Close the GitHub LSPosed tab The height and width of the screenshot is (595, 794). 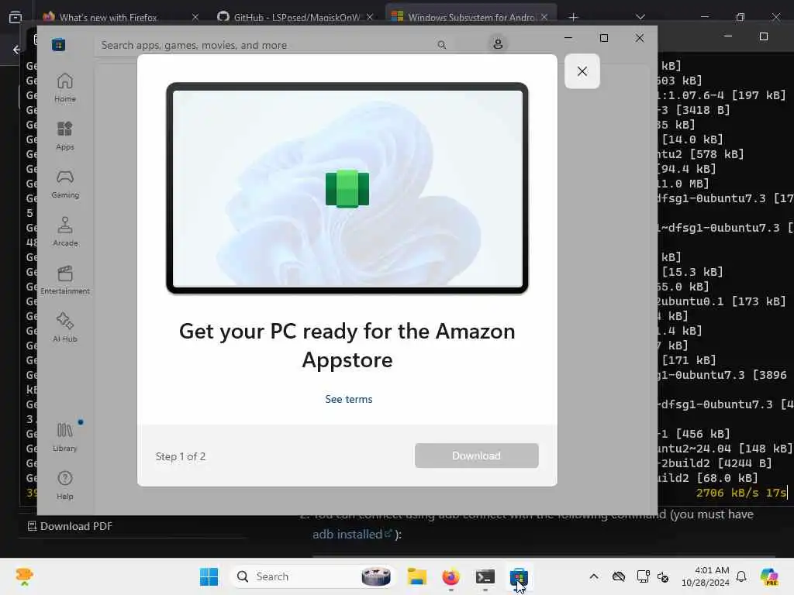pyautogui.click(x=370, y=17)
